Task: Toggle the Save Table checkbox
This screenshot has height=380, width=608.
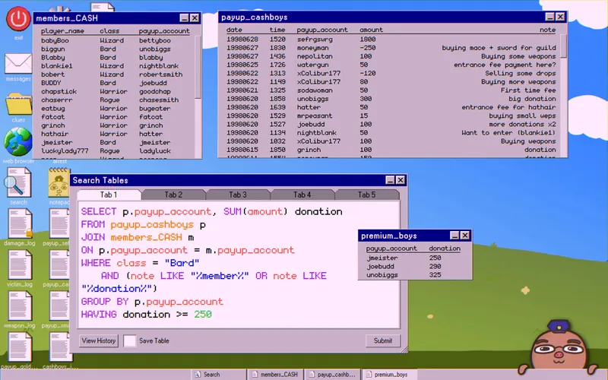Action: [129, 340]
